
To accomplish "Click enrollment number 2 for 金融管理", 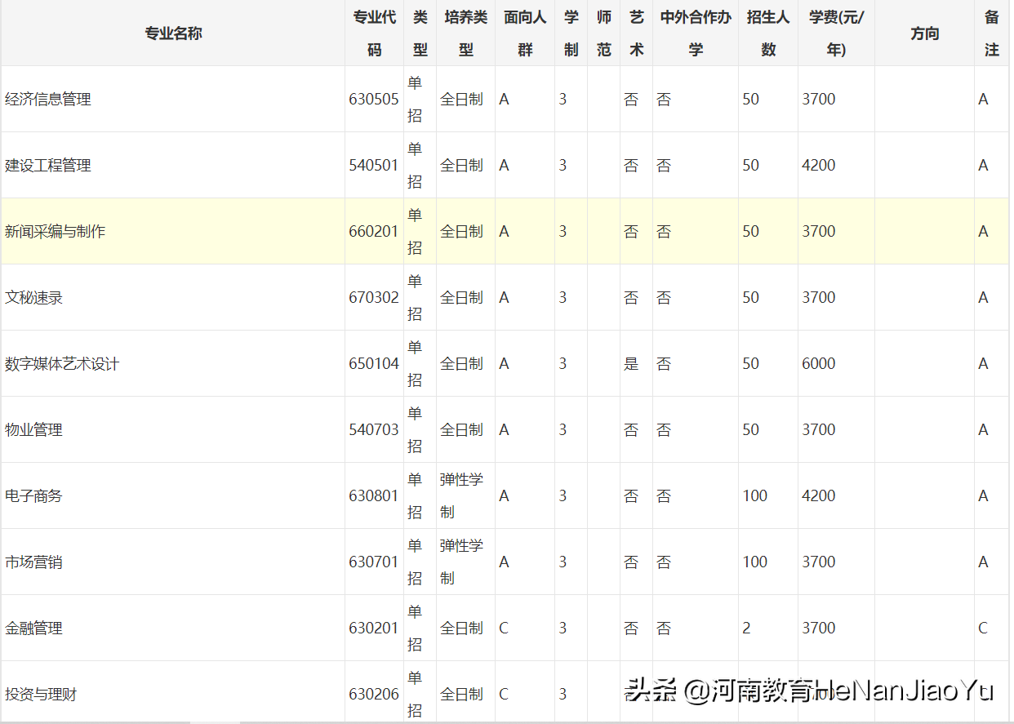I will [x=748, y=628].
